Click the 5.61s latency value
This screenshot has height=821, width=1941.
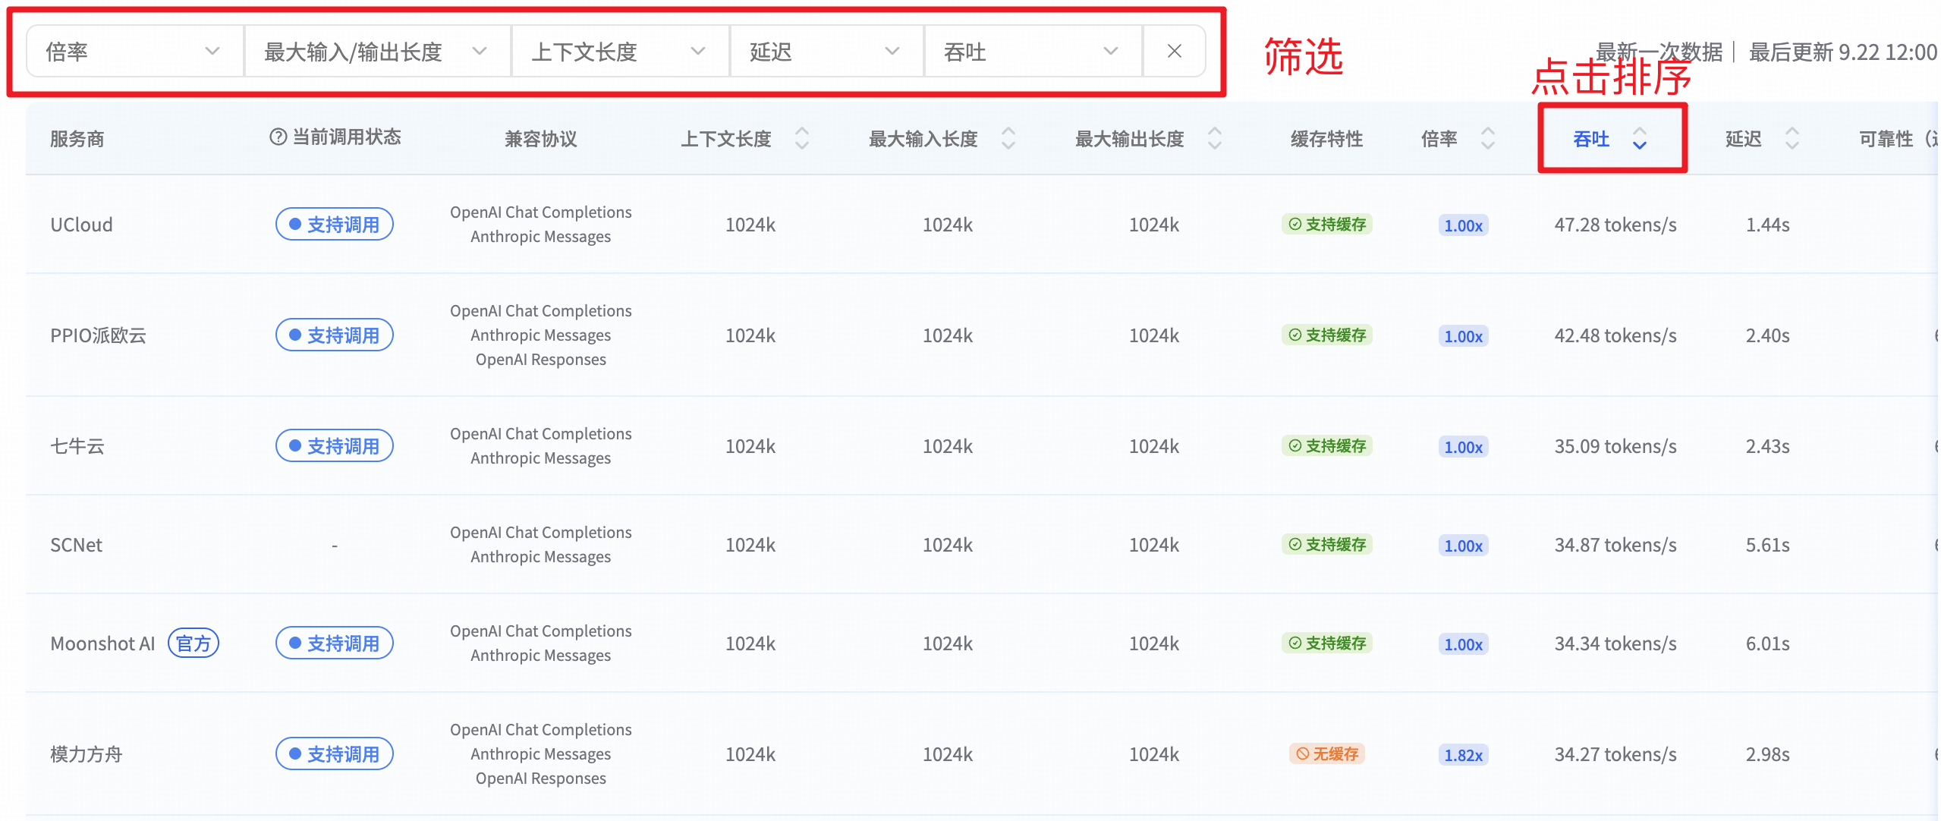pos(1767,545)
